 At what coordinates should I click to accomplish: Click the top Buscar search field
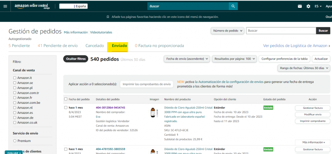188,6
